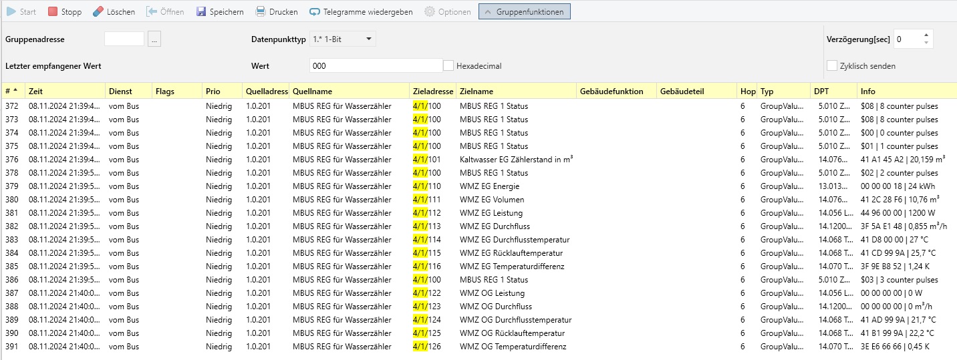Save telegrams with the Speichern button
The height and width of the screenshot is (360, 957).
(x=220, y=12)
